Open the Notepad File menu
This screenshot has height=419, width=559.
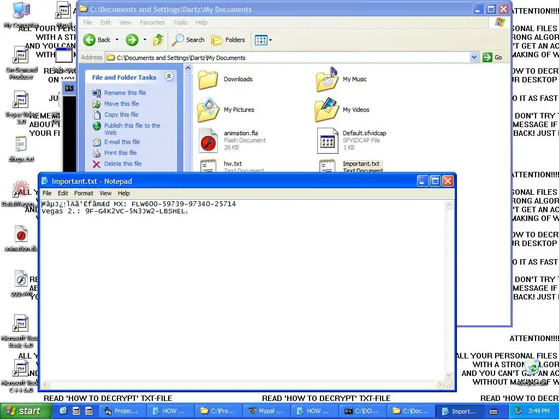47,193
